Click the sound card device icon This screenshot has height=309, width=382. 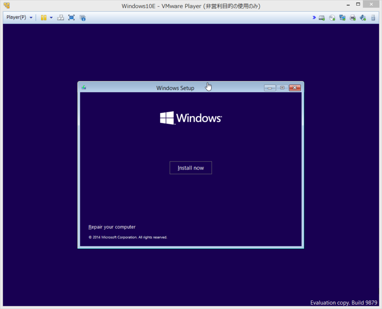[363, 18]
